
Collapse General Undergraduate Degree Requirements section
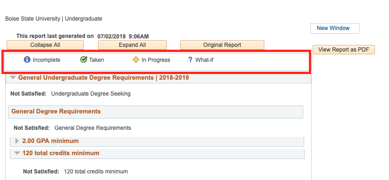(x=13, y=78)
